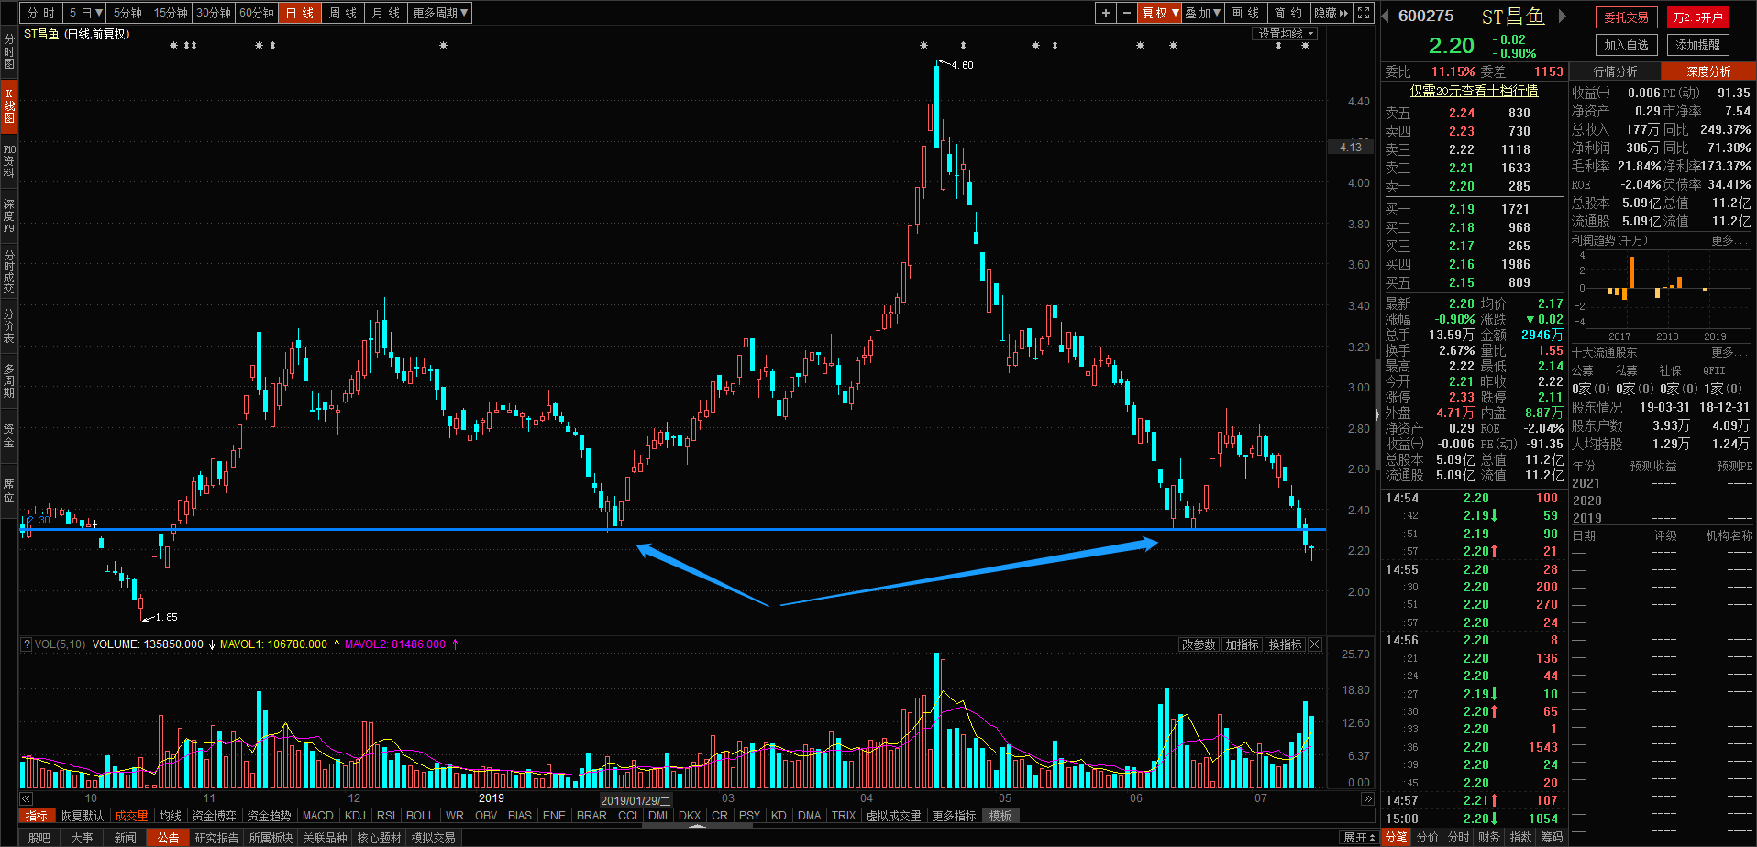
Task: Switch indicator to RSI
Action: coord(386,816)
